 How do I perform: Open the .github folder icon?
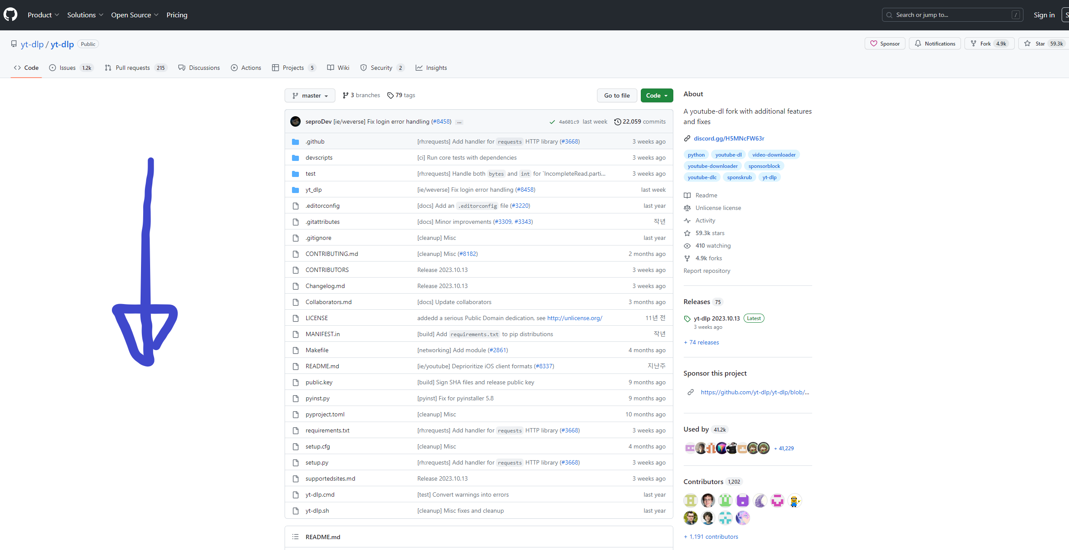[295, 142]
